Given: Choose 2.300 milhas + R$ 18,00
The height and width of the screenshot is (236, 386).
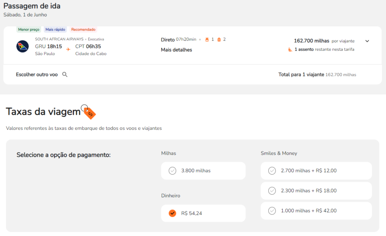Looking at the screenshot, I should coord(272,191).
